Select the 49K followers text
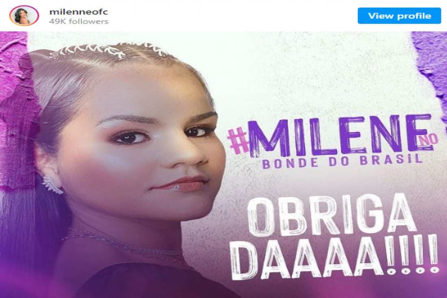 [79, 22]
